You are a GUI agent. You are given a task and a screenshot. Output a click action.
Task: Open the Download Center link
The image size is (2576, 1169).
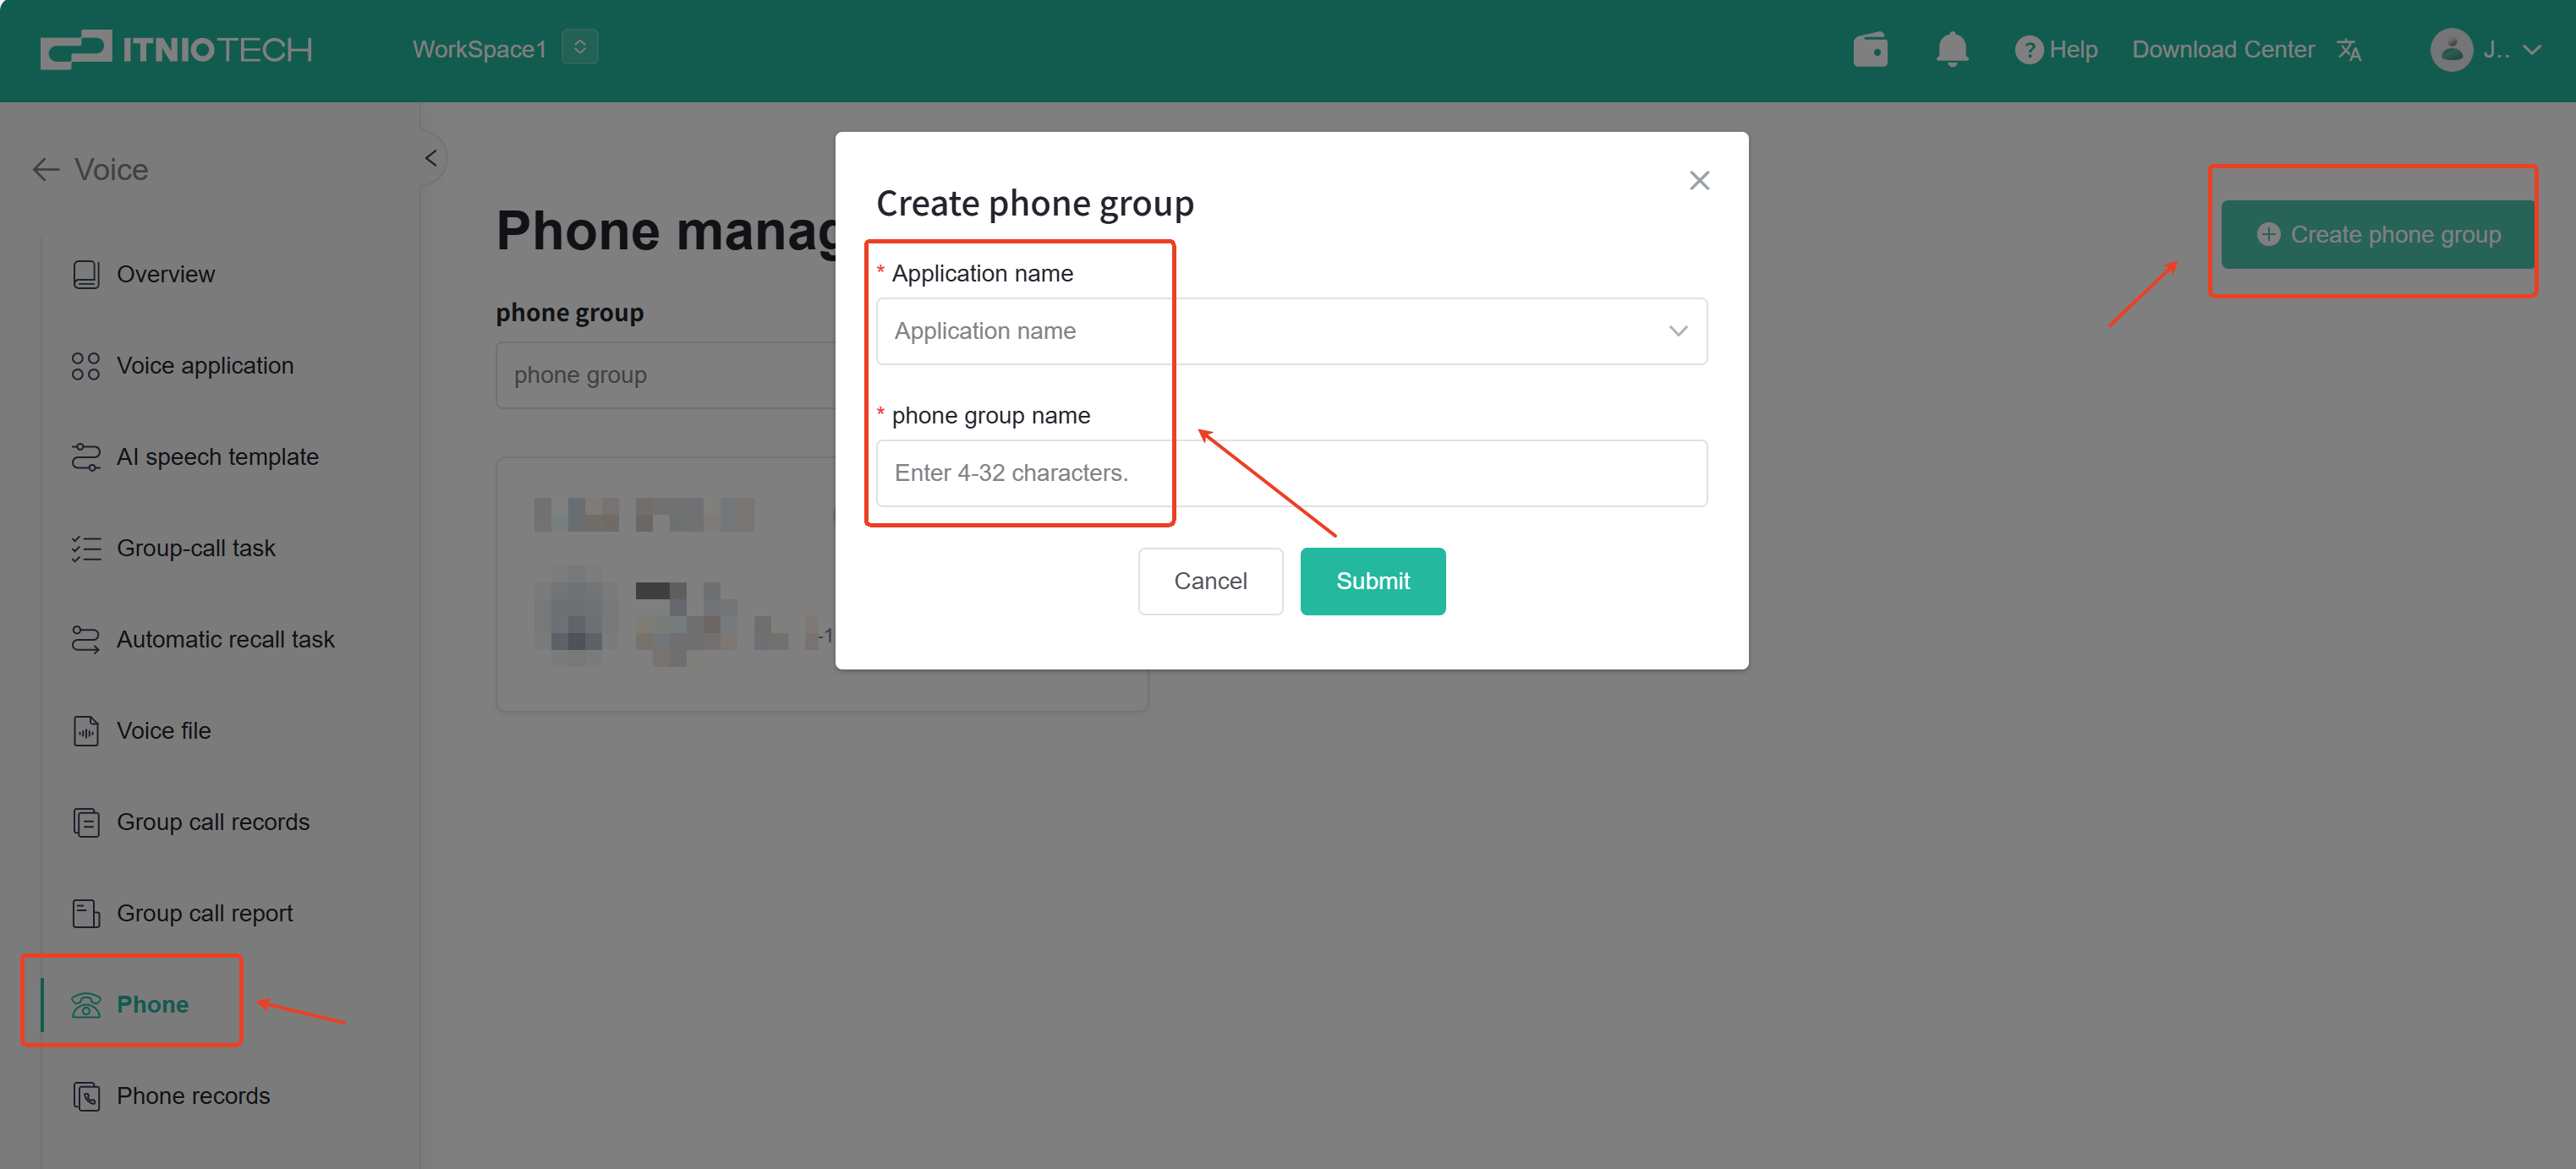click(2222, 50)
